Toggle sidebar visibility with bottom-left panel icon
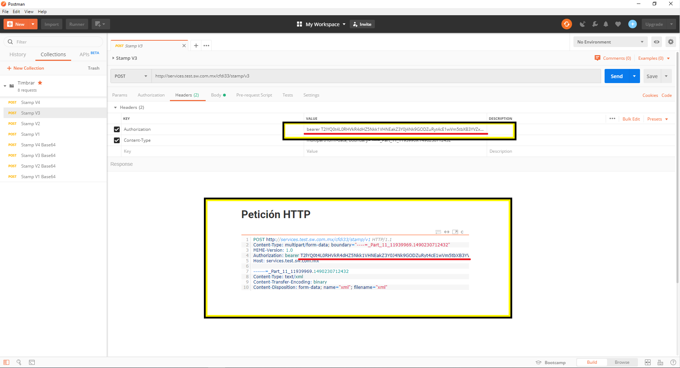Viewport: 680px width, 368px height. [x=6, y=362]
